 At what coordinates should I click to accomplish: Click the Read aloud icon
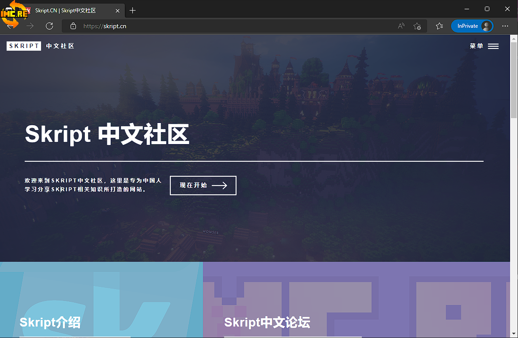(x=401, y=26)
